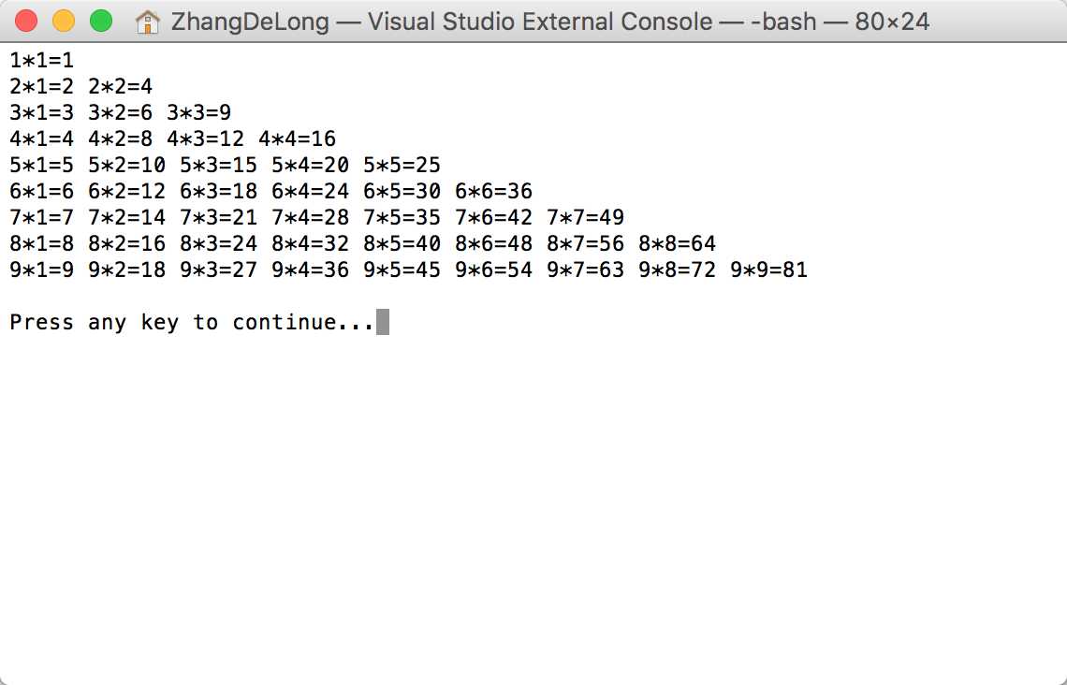Click the window title ZhangDeLong text
This screenshot has width=1067, height=685.
click(x=250, y=22)
